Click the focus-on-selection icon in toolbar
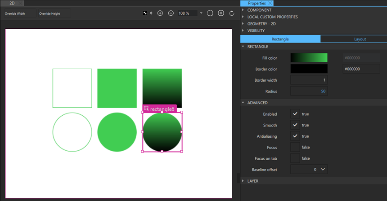This screenshot has width=387, height=201. (221, 13)
